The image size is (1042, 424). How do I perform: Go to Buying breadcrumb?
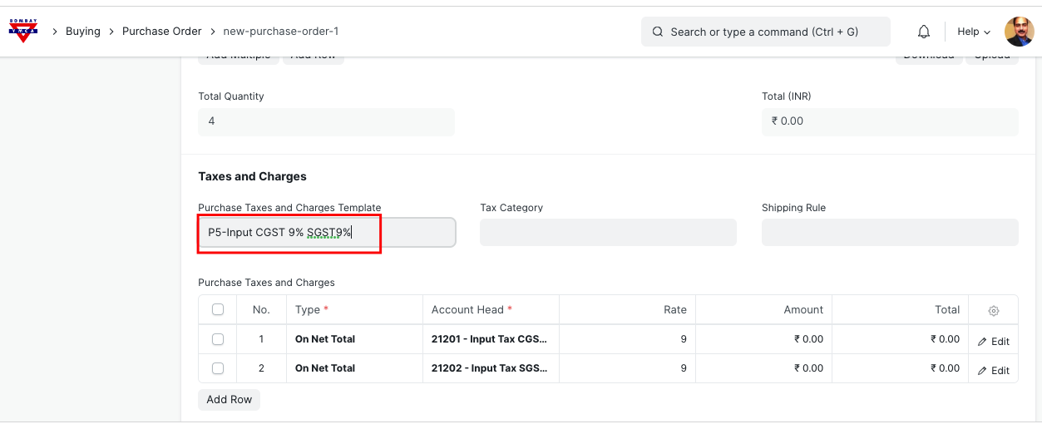pyautogui.click(x=83, y=32)
